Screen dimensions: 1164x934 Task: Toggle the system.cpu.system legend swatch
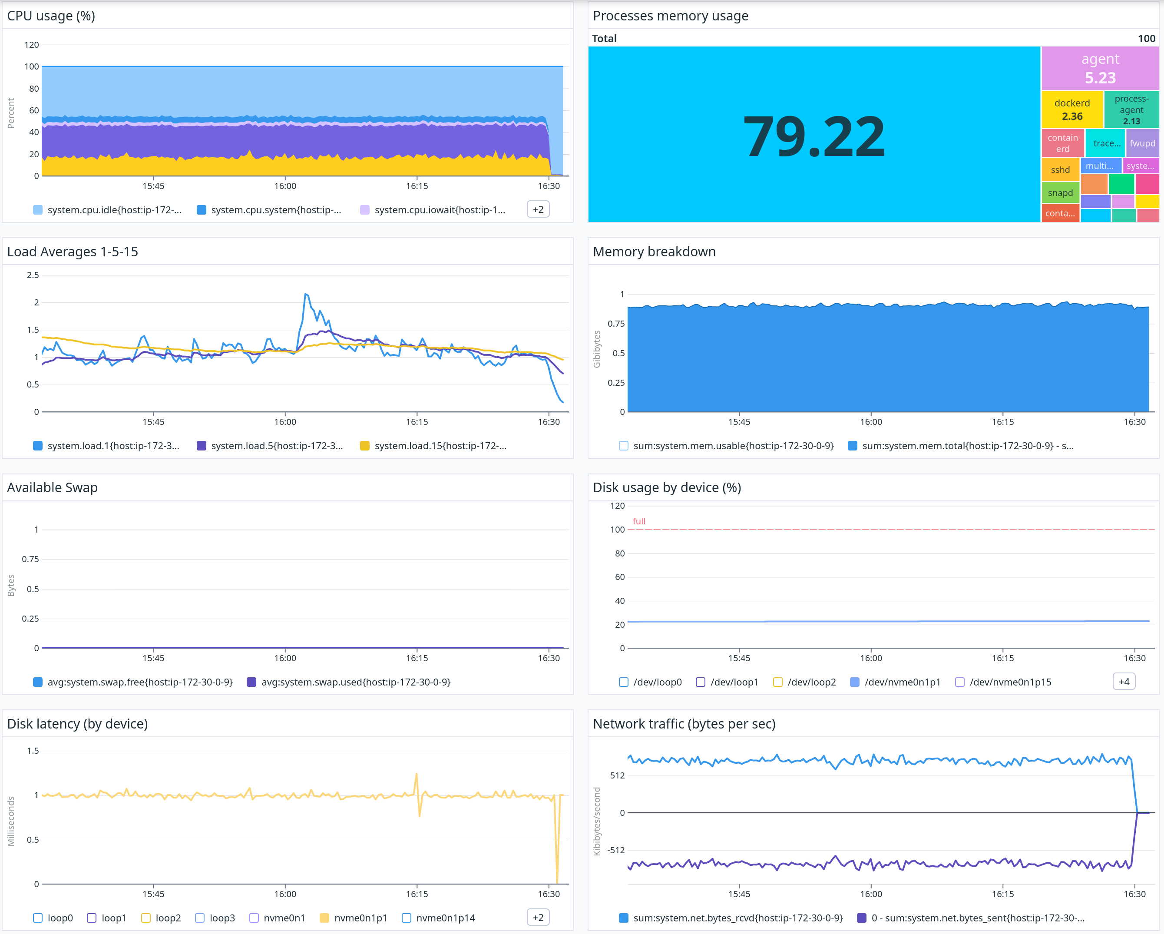point(202,210)
